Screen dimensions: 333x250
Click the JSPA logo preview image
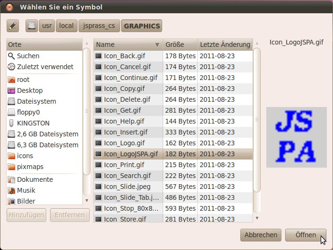[x=296, y=137]
